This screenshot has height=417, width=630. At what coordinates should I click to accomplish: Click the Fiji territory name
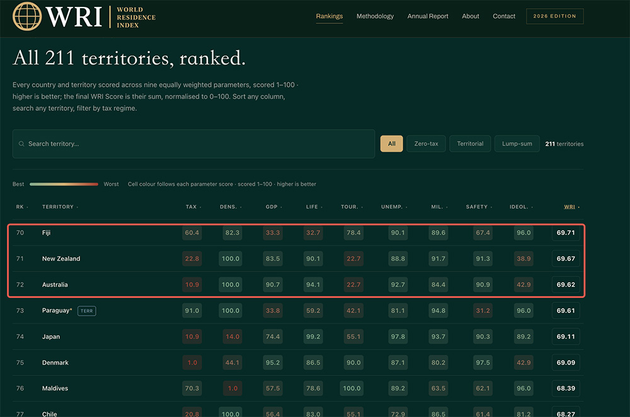46,232
